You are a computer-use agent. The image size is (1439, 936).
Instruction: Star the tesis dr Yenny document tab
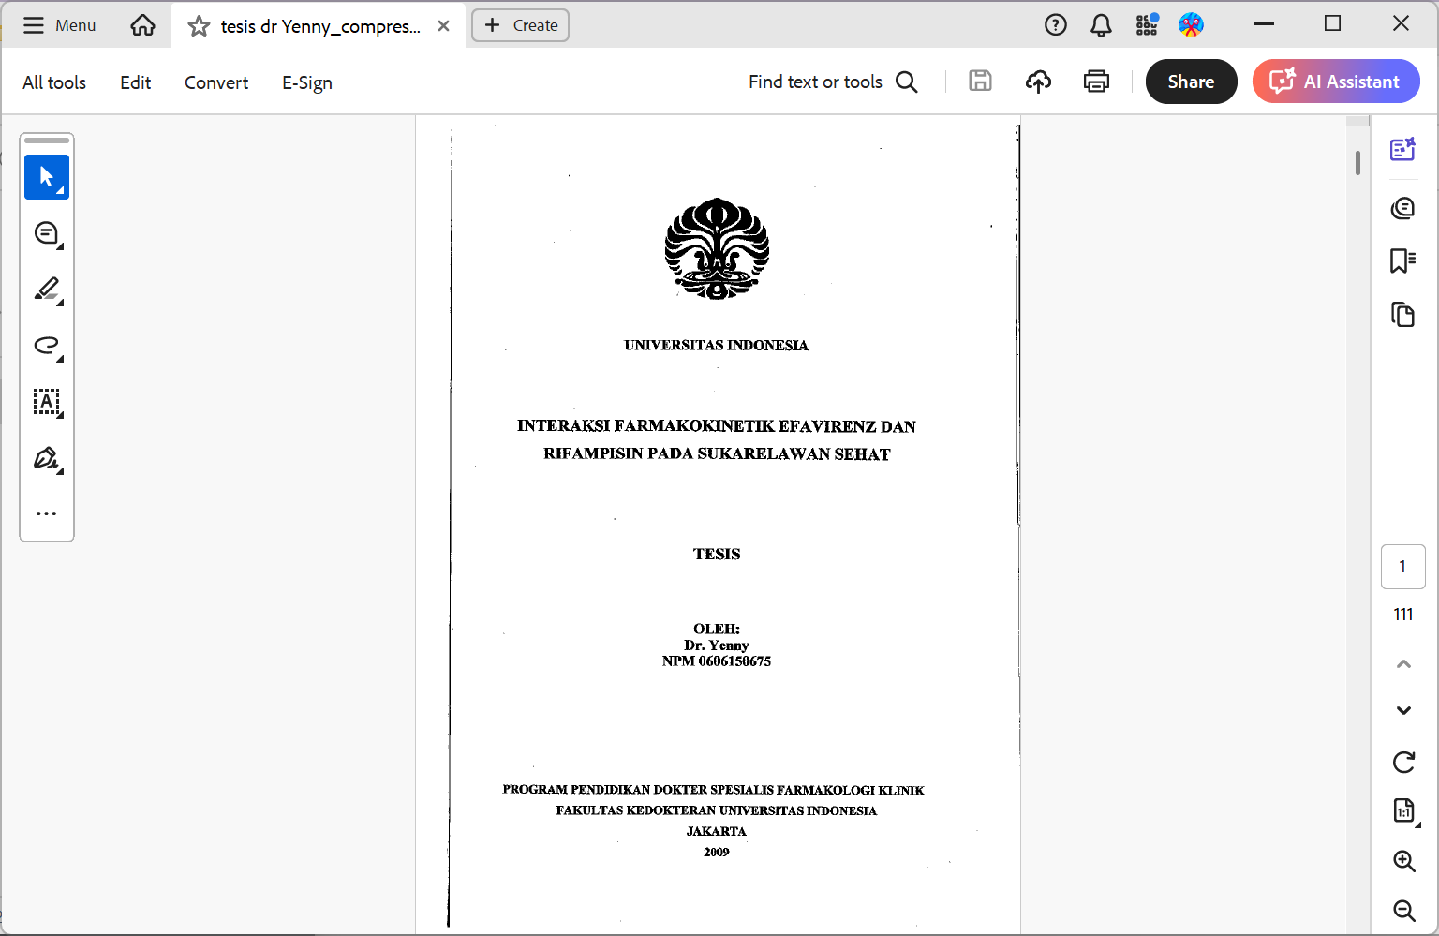point(199,26)
